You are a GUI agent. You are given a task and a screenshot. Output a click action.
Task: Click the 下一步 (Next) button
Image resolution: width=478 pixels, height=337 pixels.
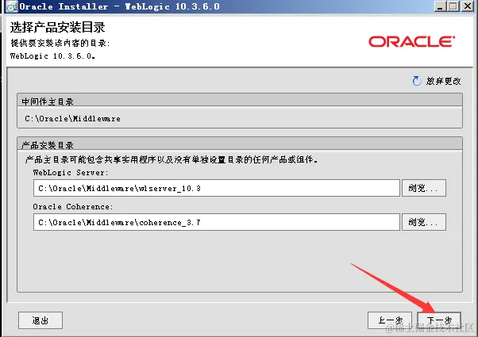coord(439,320)
